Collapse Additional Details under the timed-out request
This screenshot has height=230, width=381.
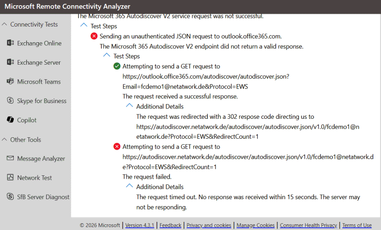[129, 187]
